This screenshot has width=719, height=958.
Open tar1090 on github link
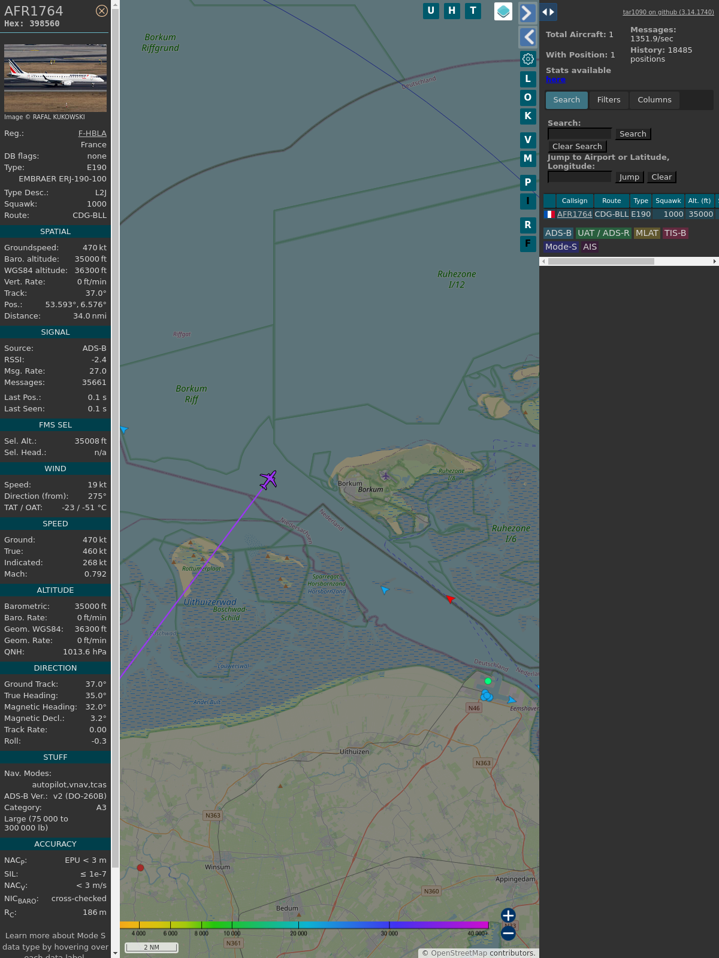coord(668,12)
